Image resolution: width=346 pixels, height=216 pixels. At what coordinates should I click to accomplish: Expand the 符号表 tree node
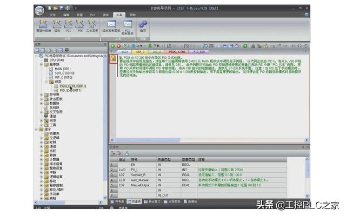coord(41,95)
